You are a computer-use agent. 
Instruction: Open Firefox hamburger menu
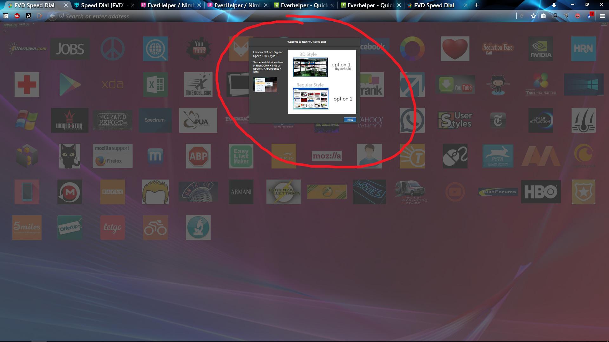[602, 16]
